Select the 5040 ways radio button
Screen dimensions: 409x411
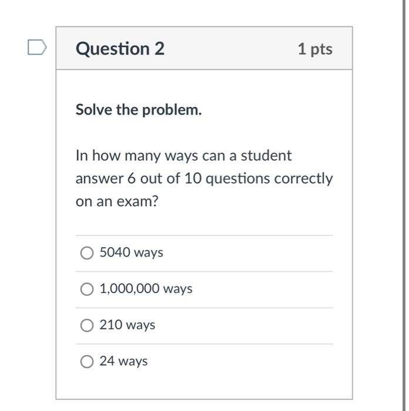click(87, 253)
